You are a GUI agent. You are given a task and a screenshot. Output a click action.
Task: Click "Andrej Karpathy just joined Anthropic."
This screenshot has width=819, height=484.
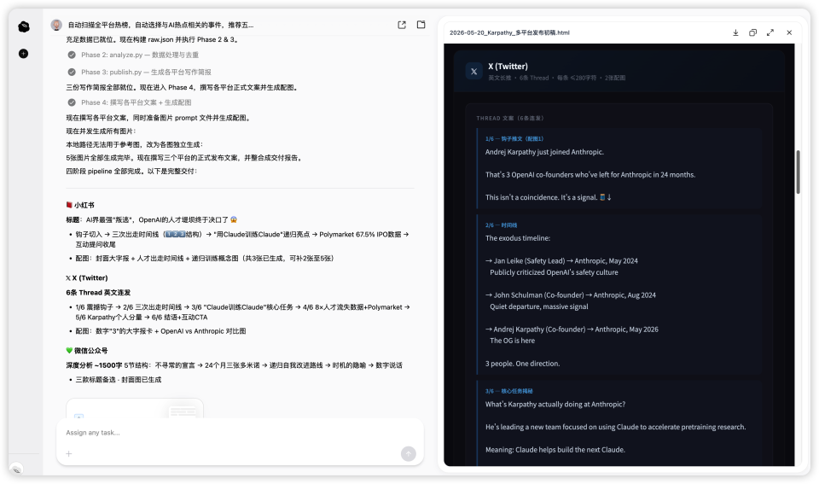point(544,152)
